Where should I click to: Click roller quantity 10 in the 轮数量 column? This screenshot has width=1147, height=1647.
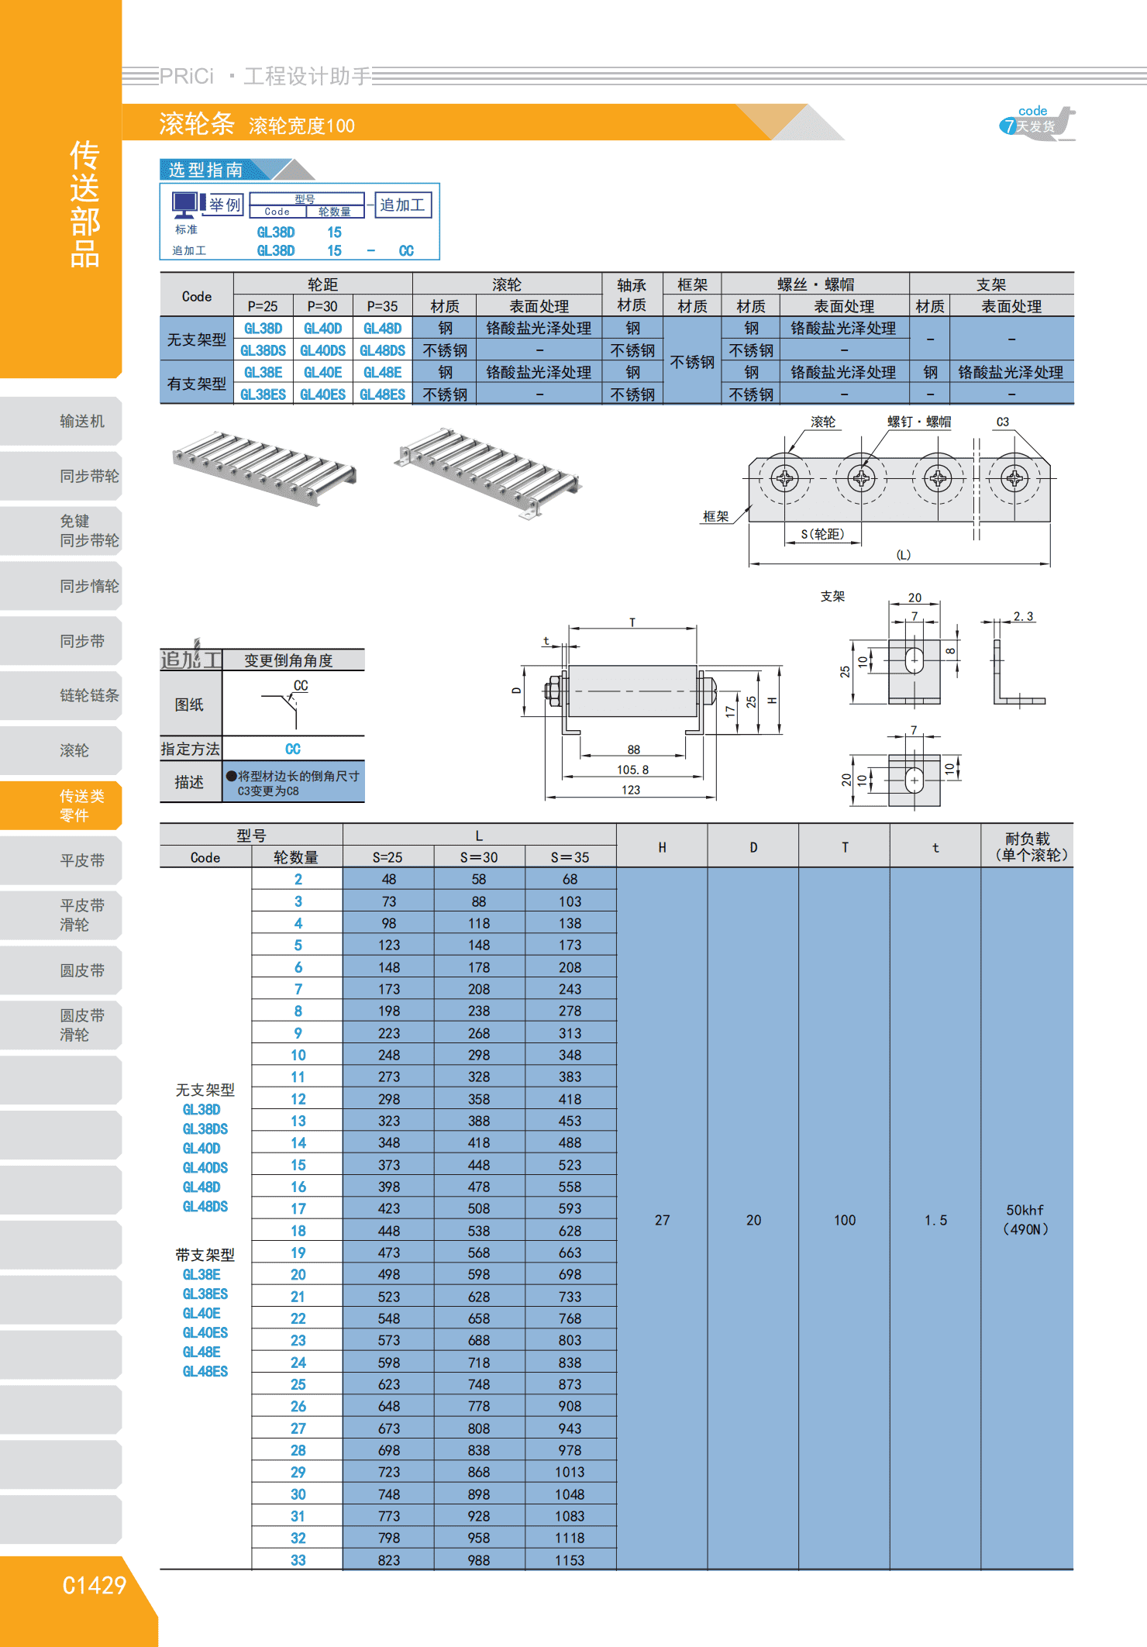298,1055
